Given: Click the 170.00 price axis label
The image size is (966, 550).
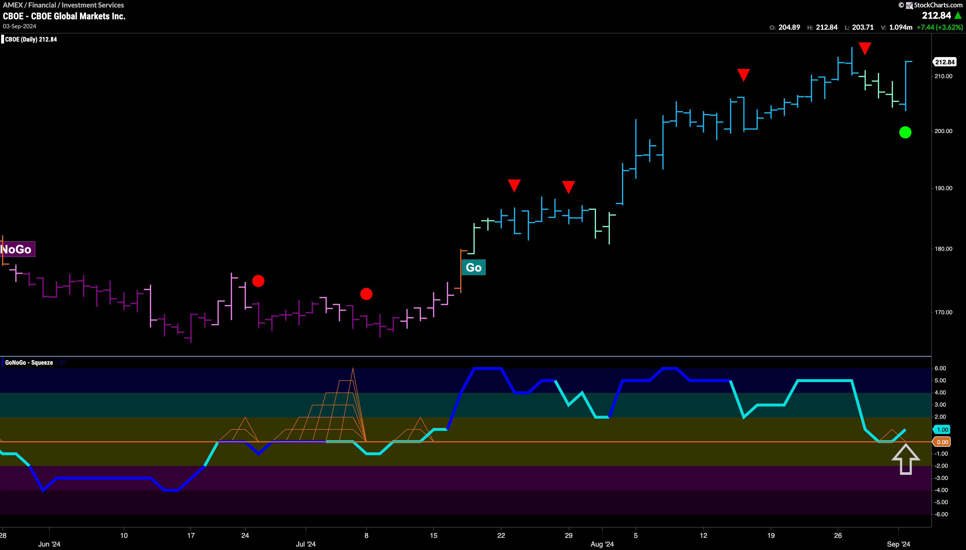Looking at the screenshot, I should (x=943, y=313).
